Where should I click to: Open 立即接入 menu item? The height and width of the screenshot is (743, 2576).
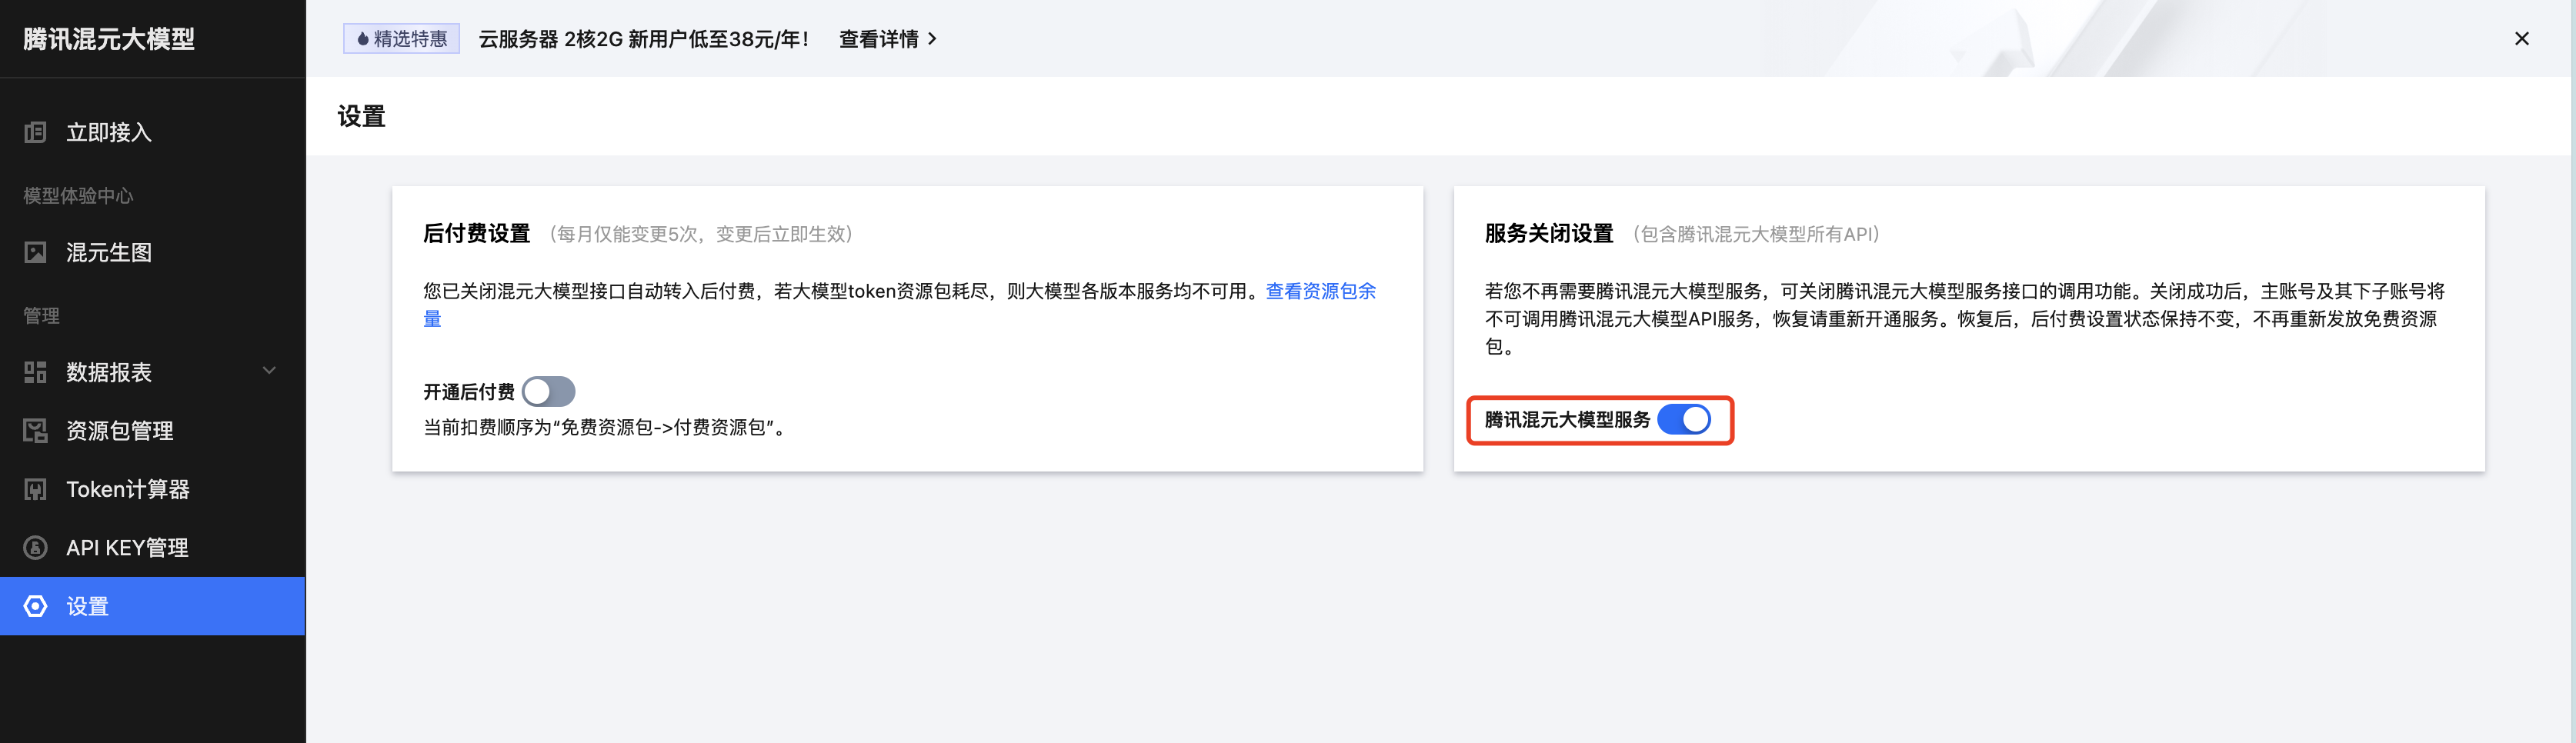[x=153, y=132]
